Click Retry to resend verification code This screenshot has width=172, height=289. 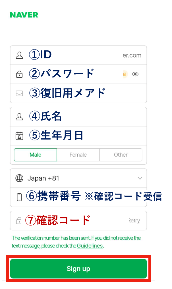point(134,221)
